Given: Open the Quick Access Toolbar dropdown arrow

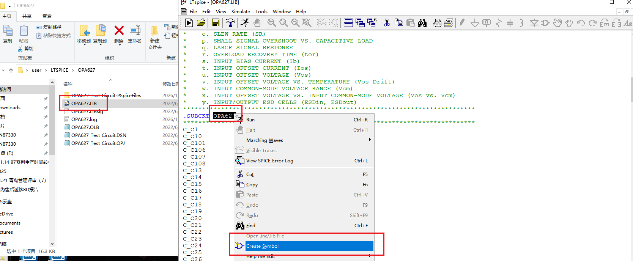Looking at the screenshot, I should tap(10, 6).
